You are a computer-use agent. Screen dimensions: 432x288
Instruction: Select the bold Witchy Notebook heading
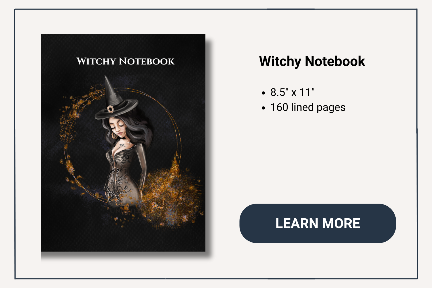(312, 61)
